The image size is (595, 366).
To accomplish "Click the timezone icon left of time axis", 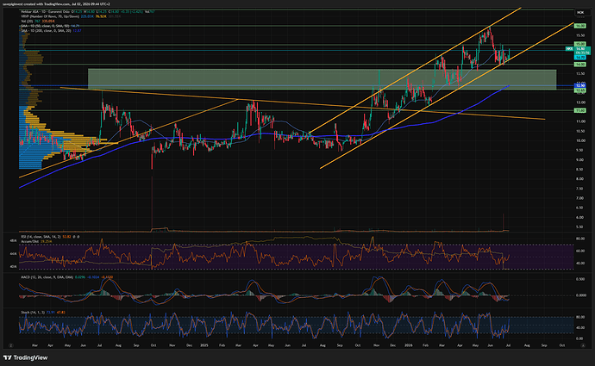I will (11, 345).
